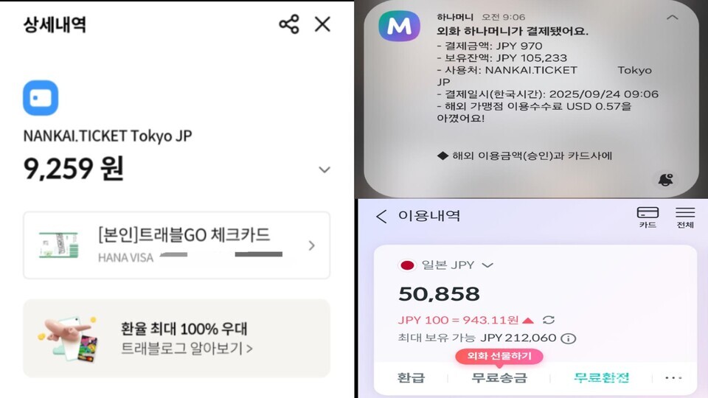Collapse the 하나머니 notification with chevron

point(673,18)
